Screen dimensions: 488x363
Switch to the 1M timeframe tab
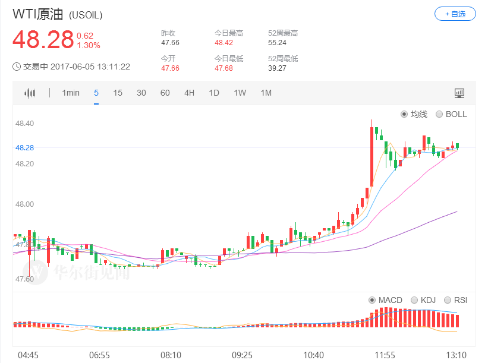point(266,93)
